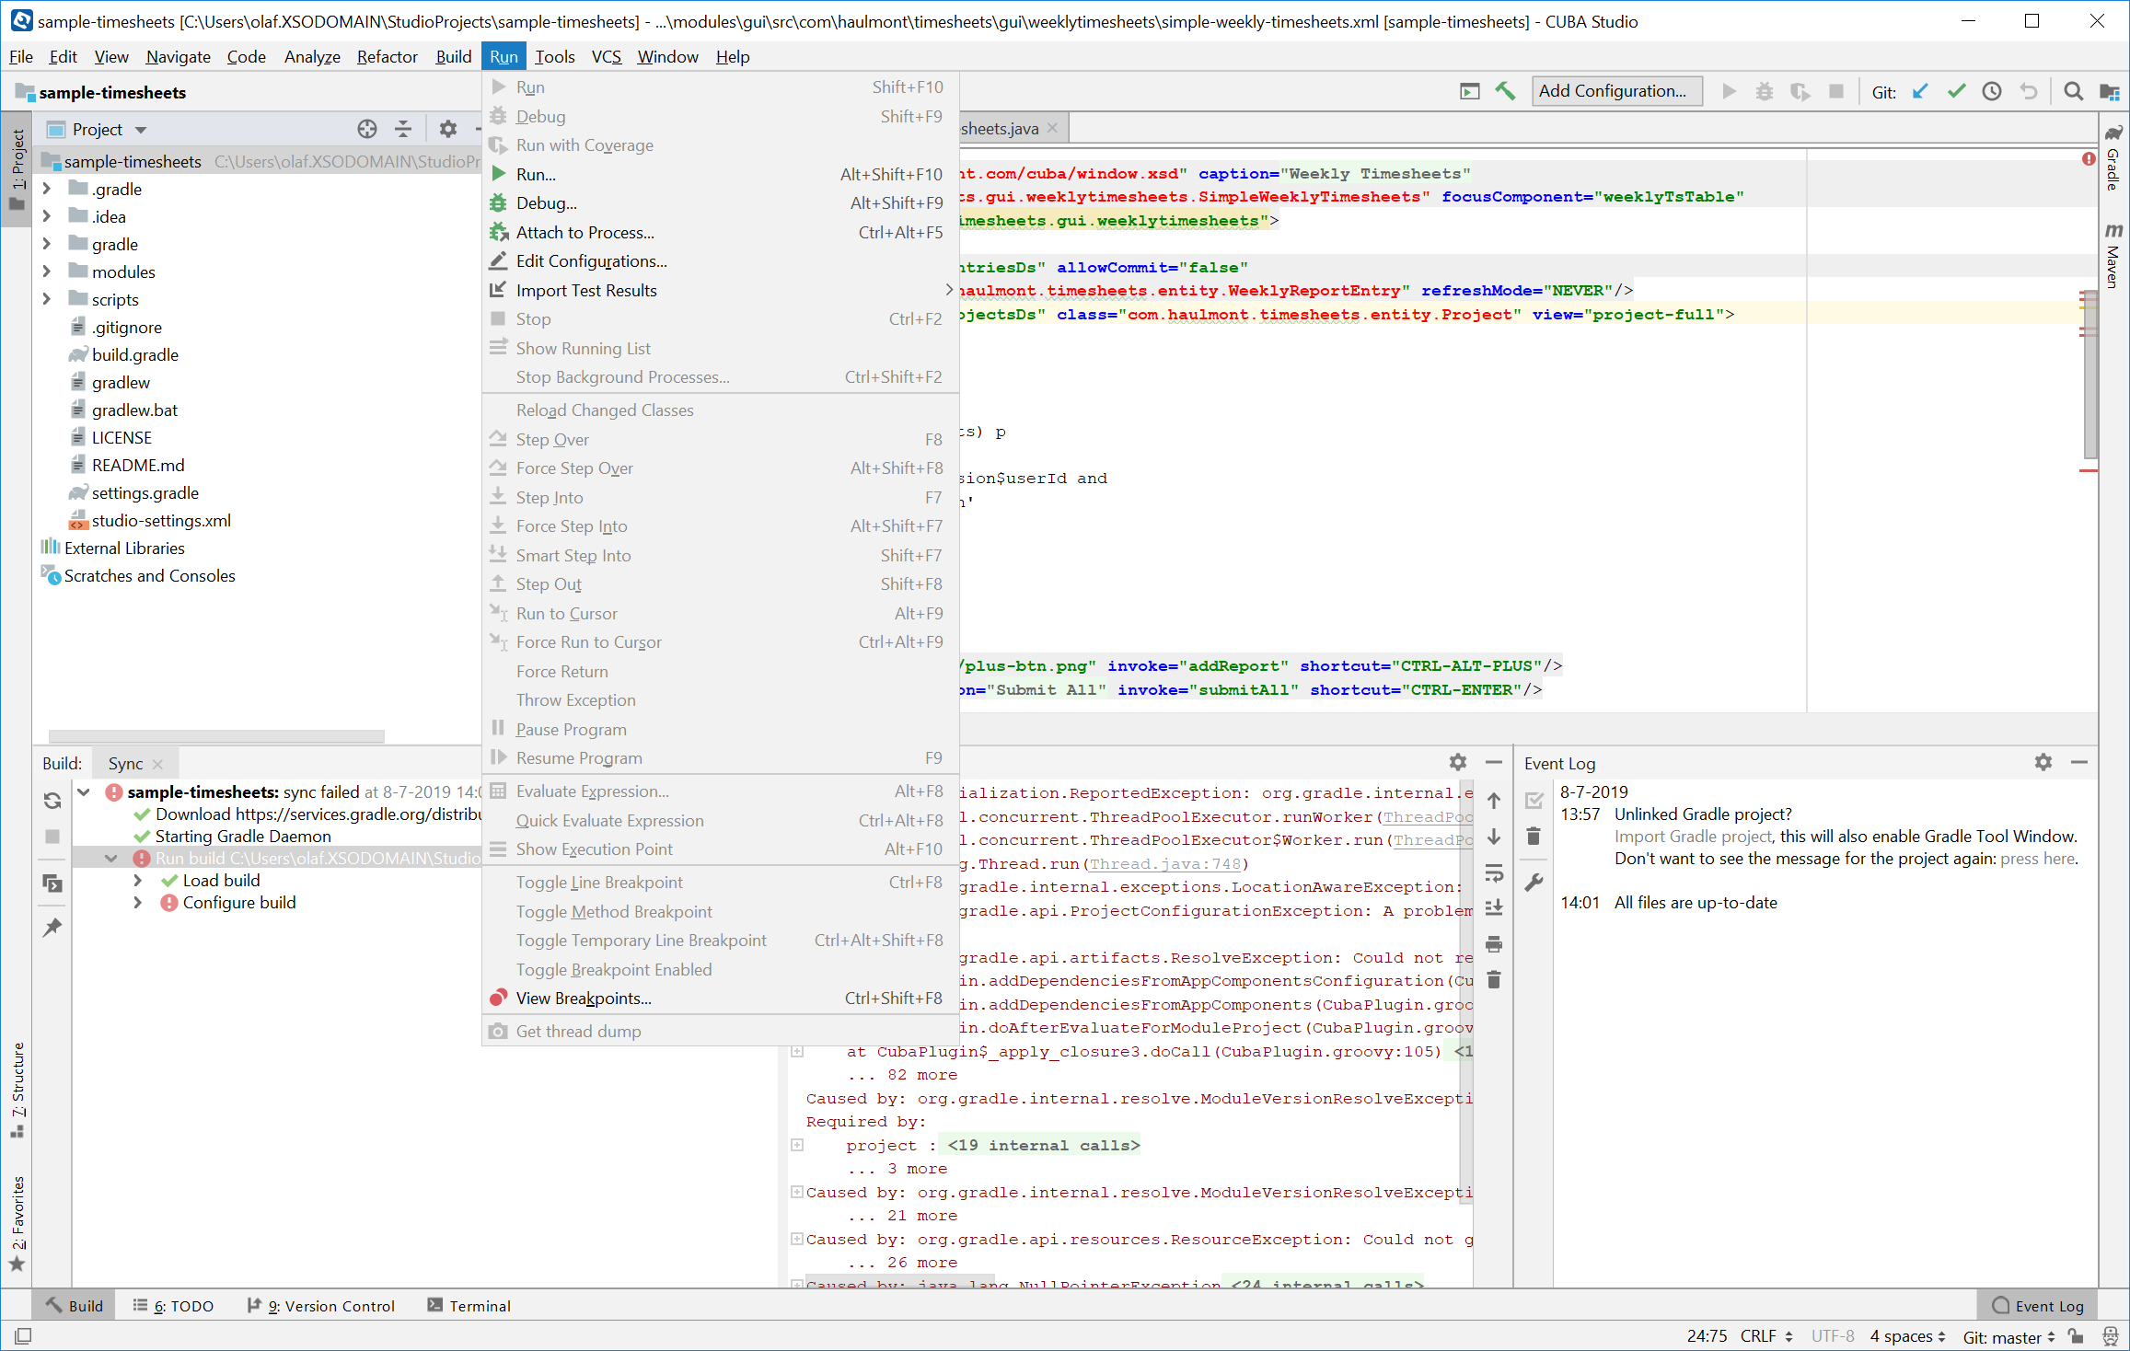Toggle the tool window bars status icon
The image size is (2130, 1351).
[23, 1335]
